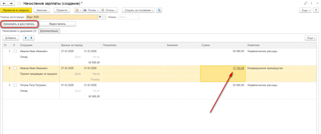Get link to document icon

click(x=306, y=3)
